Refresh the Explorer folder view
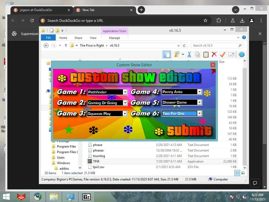Image resolution: width=269 pixels, height=202 pixels. (x=184, y=46)
